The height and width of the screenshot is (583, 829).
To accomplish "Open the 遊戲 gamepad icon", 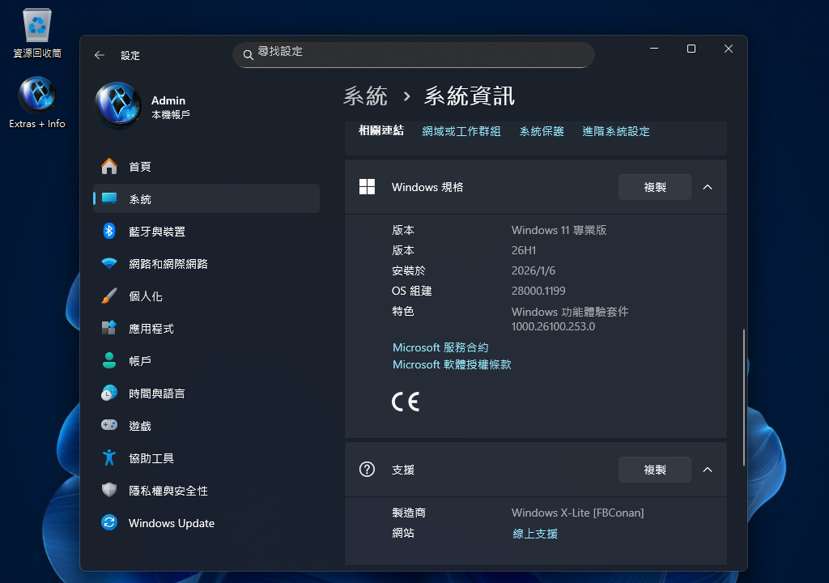I will point(109,425).
